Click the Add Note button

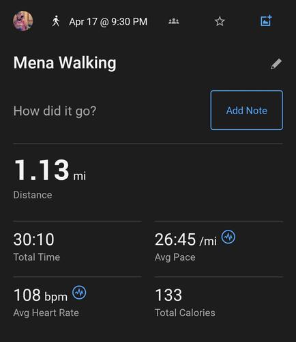click(247, 110)
